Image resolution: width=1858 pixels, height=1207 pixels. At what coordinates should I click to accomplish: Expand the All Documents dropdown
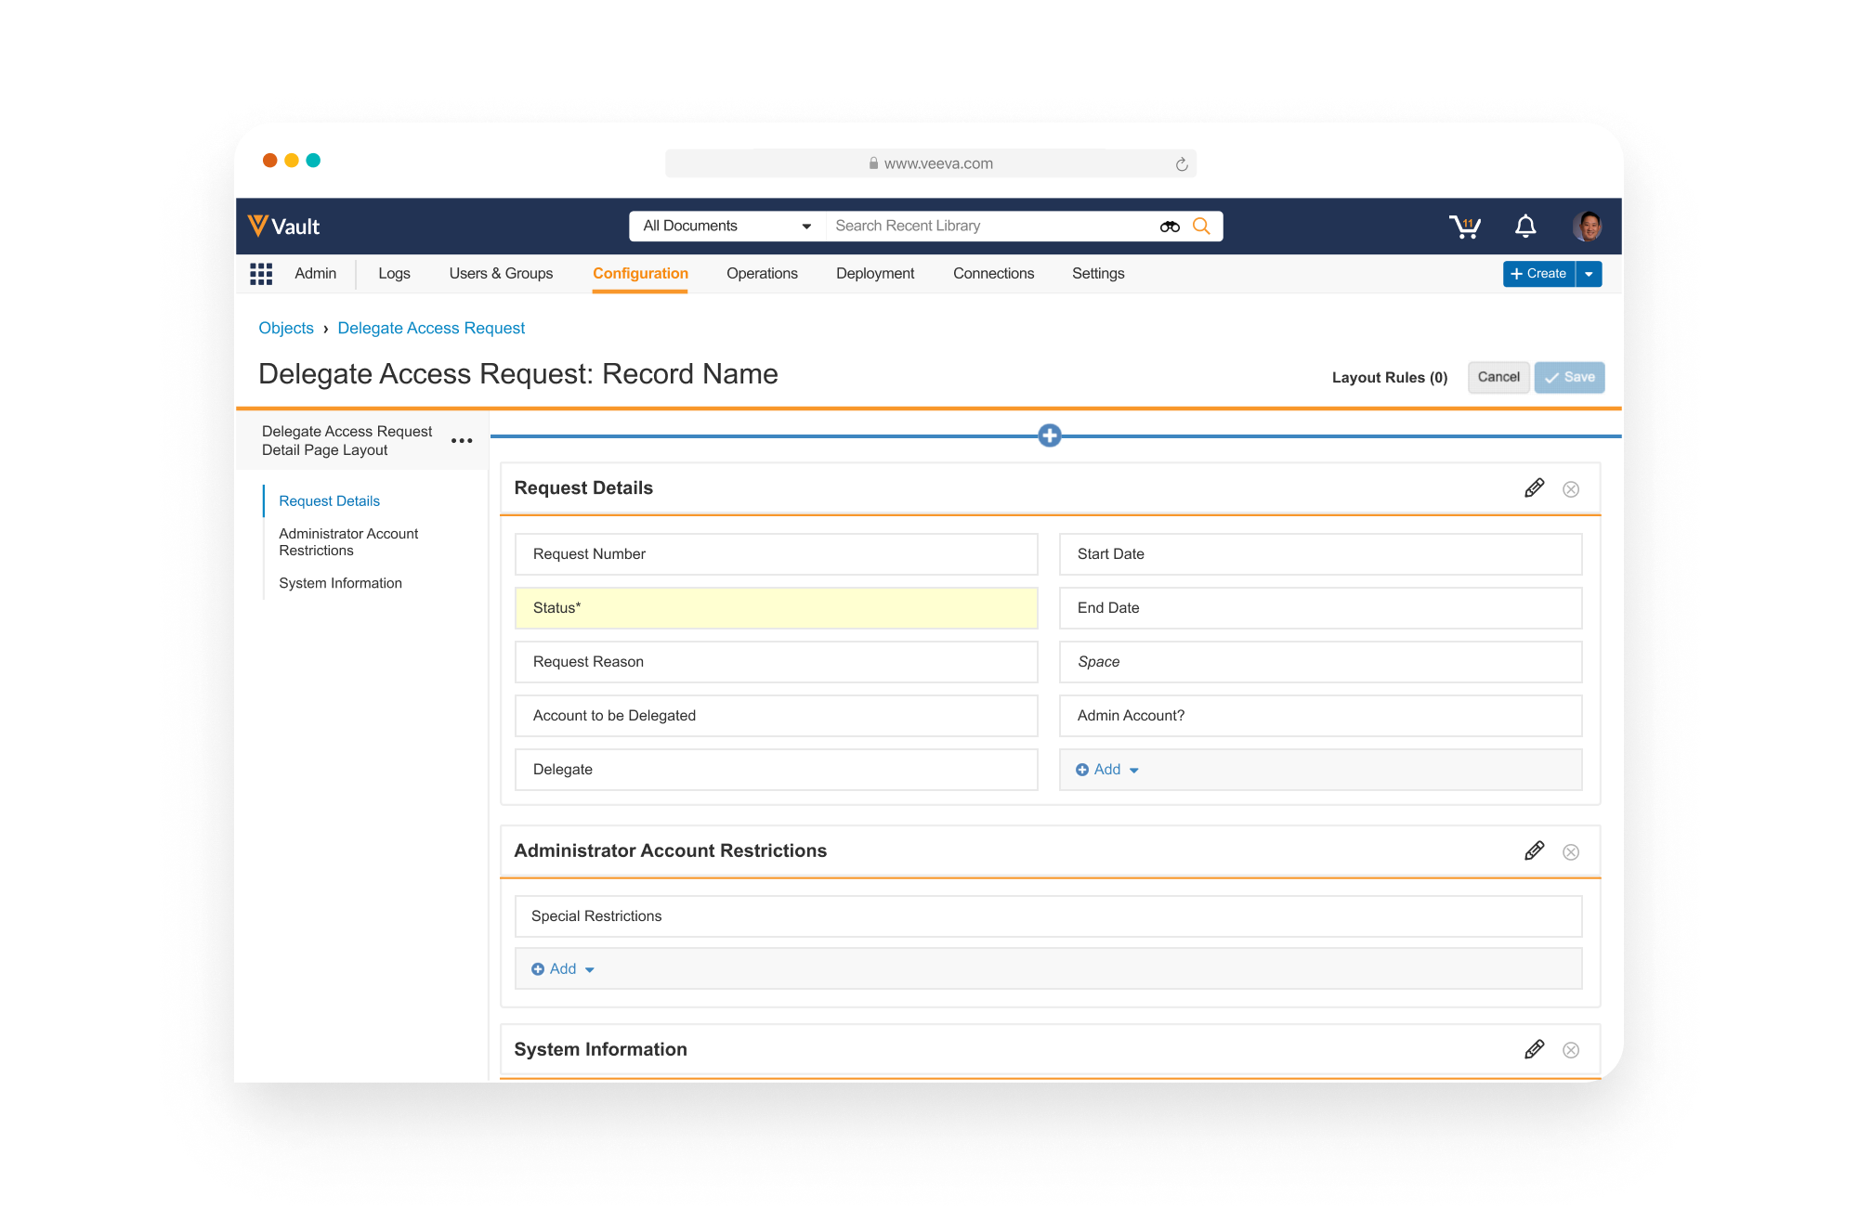[x=726, y=227]
